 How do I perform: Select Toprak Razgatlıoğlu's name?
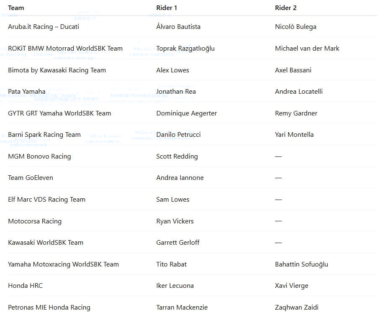(185, 49)
